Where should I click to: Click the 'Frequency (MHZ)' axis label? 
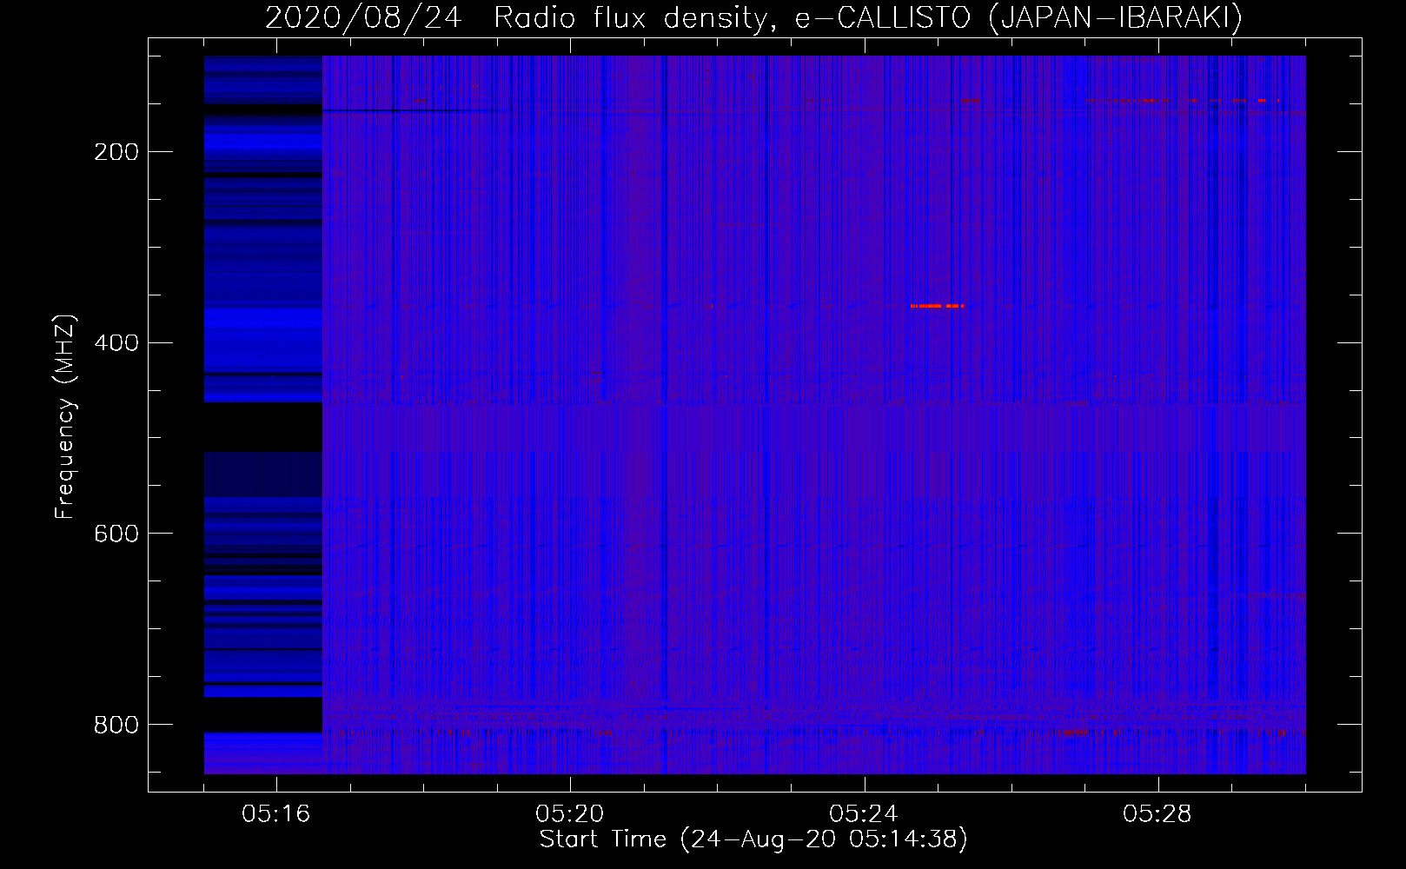click(x=65, y=417)
